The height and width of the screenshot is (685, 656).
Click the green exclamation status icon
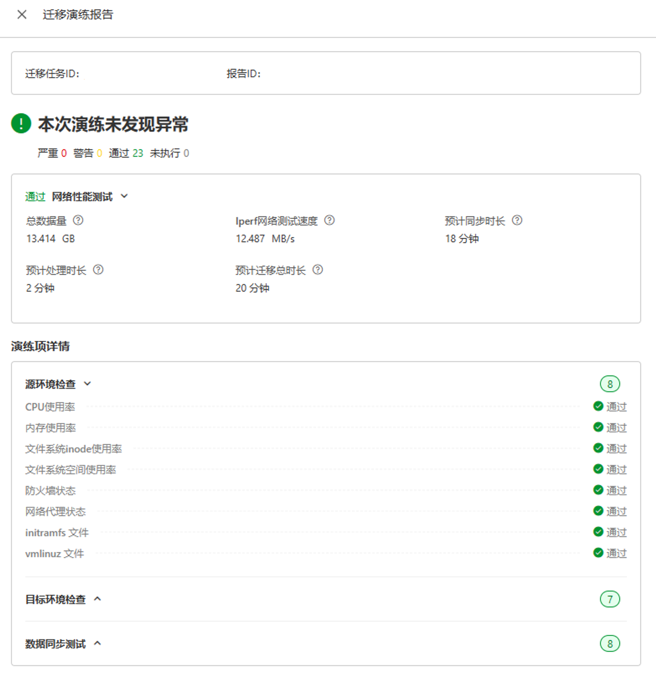pyautogui.click(x=21, y=123)
